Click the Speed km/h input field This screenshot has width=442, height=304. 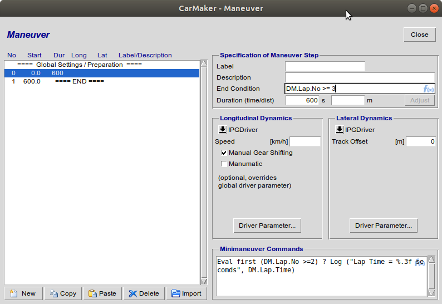pyautogui.click(x=305, y=141)
